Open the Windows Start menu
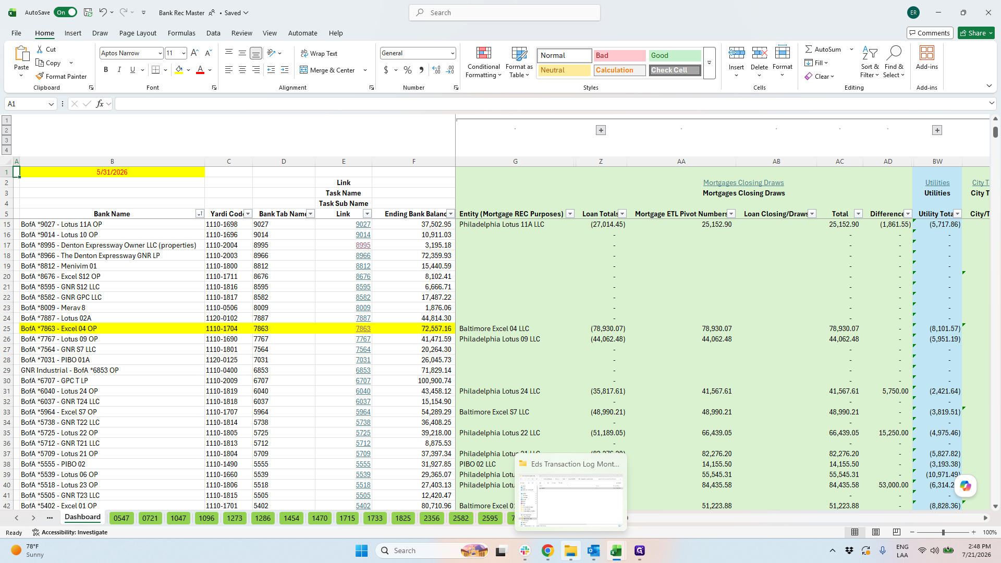The width and height of the screenshot is (1001, 563). [361, 550]
